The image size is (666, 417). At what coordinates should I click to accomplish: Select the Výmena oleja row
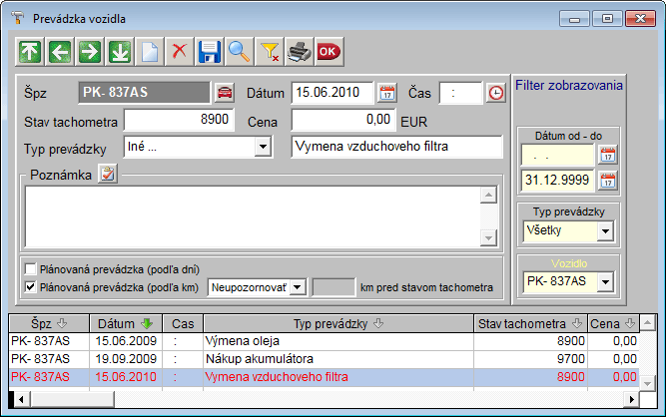[324, 341]
